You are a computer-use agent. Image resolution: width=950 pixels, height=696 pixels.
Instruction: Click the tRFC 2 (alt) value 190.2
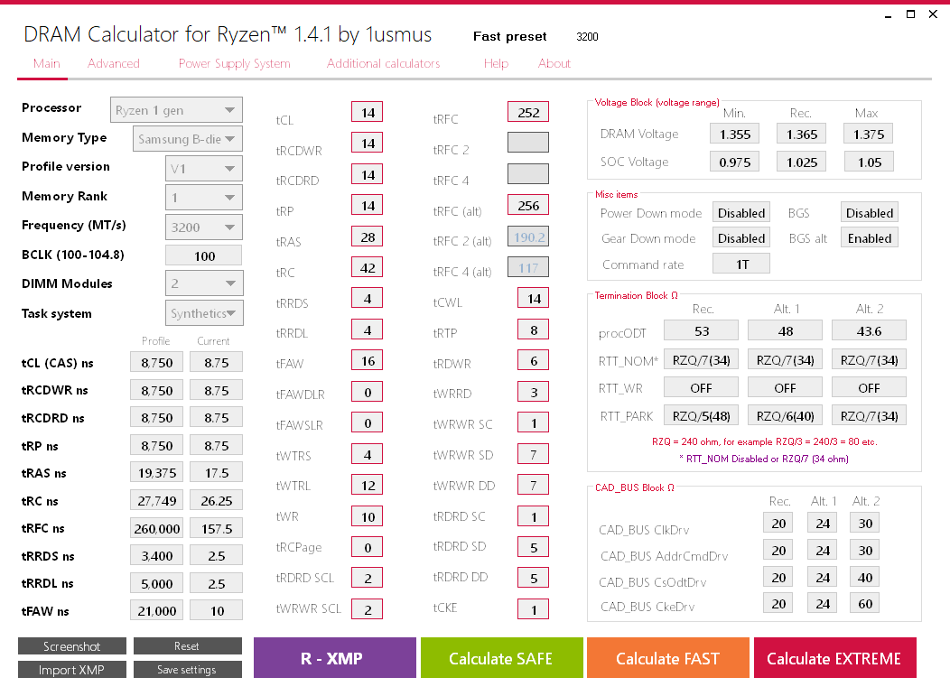pyautogui.click(x=528, y=237)
